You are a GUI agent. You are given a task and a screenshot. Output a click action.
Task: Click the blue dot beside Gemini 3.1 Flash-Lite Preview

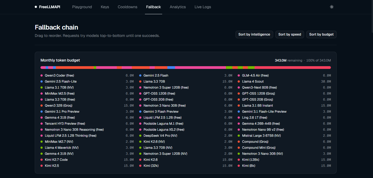pyautogui.click(x=239, y=112)
